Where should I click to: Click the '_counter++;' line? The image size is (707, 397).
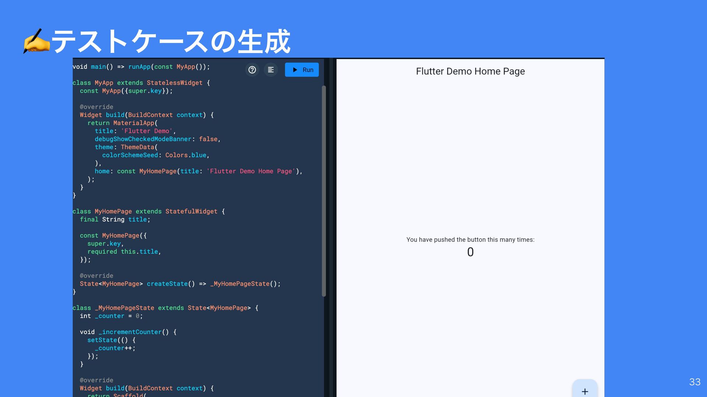click(x=115, y=348)
